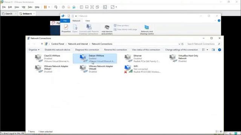Select the View ribbon tab in Network window
This screenshot has height=135, width=241.
click(x=88, y=21)
